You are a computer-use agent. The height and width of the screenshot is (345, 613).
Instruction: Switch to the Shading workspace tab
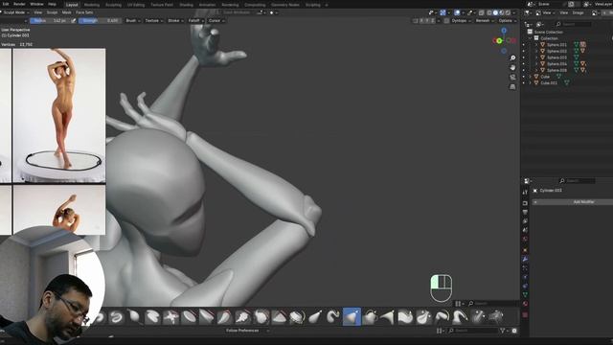(186, 5)
